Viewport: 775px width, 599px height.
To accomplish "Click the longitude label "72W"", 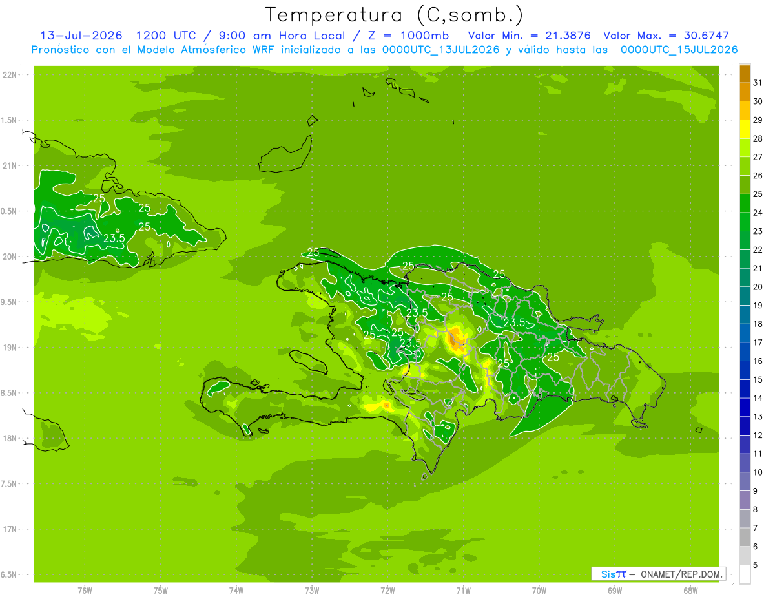I will (x=387, y=591).
